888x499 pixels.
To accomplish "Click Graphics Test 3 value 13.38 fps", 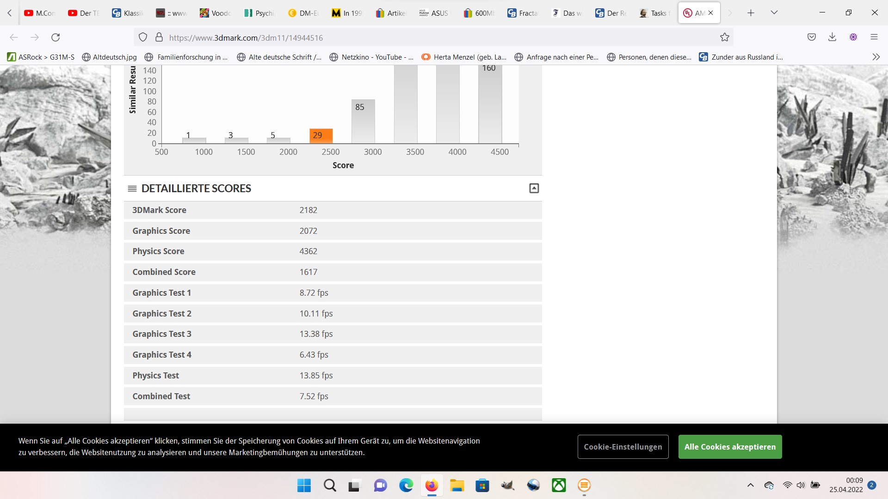I will [x=316, y=334].
